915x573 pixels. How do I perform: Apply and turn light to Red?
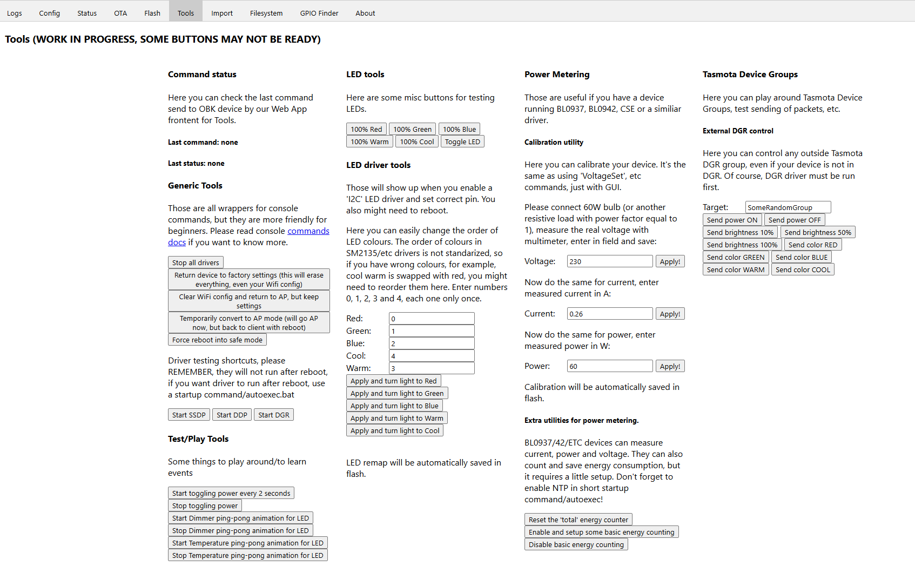[394, 381]
